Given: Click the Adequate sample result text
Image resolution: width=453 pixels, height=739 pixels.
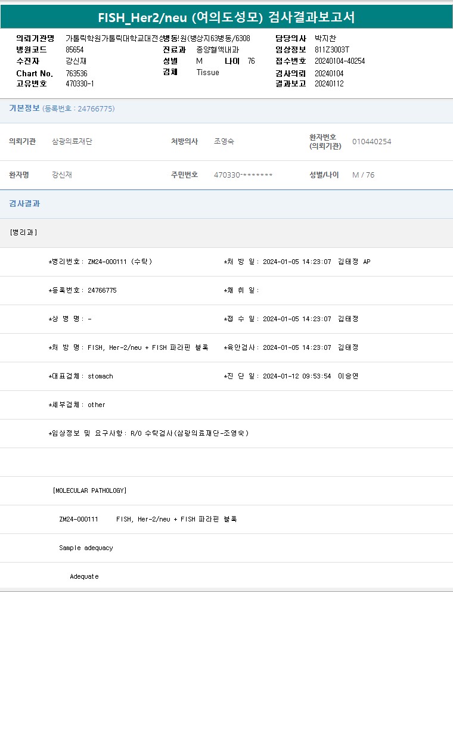Looking at the screenshot, I should point(84,576).
